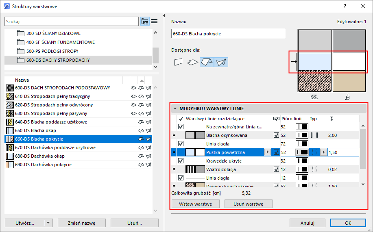
Task: Click fill icon of 640-DS Blacha poddasze użytkowe
Action: [x=9, y=122]
